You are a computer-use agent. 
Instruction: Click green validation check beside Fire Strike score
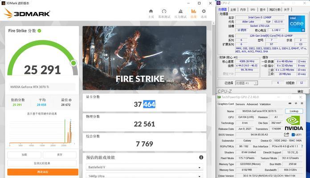pyautogui.click(x=39, y=31)
